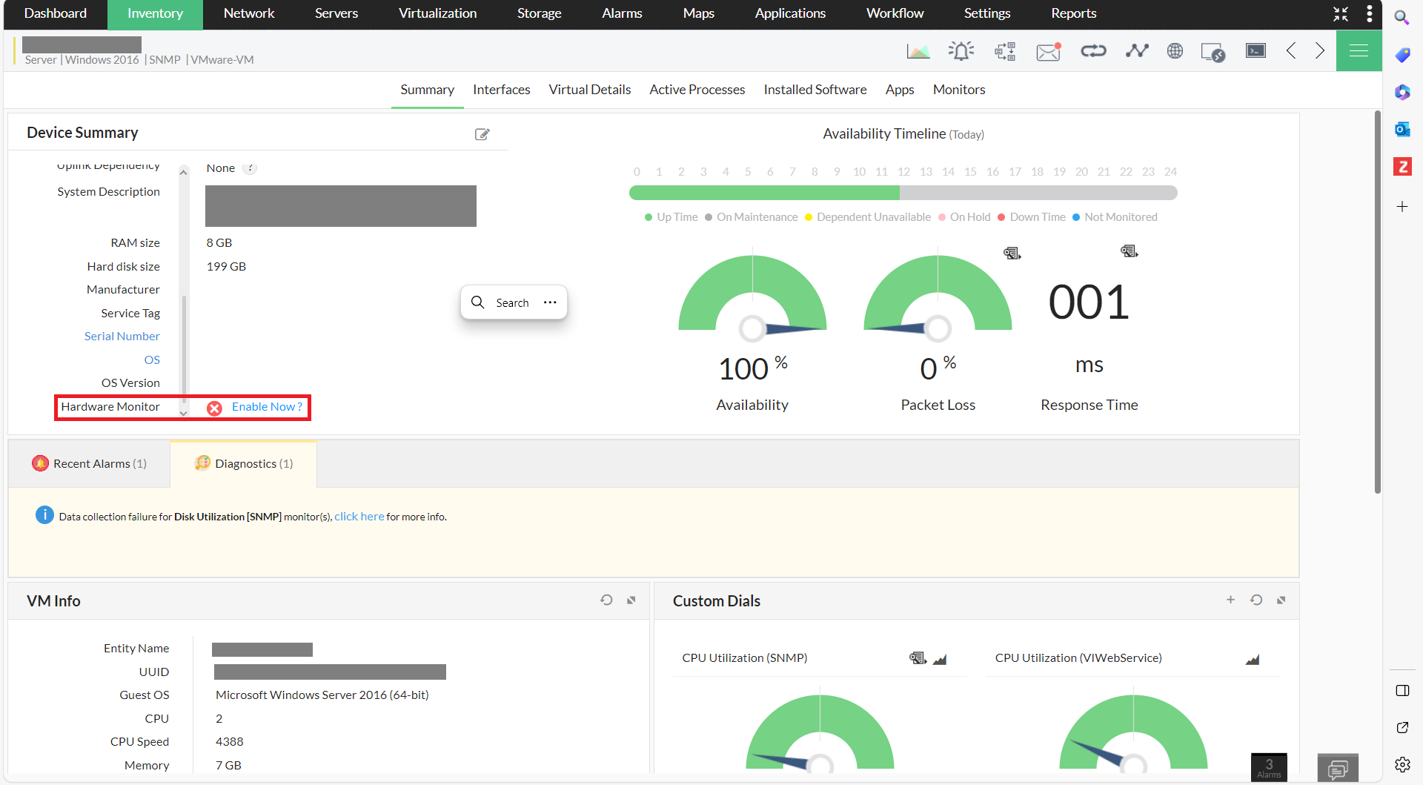Click the envelope notification icon

click(x=1048, y=51)
